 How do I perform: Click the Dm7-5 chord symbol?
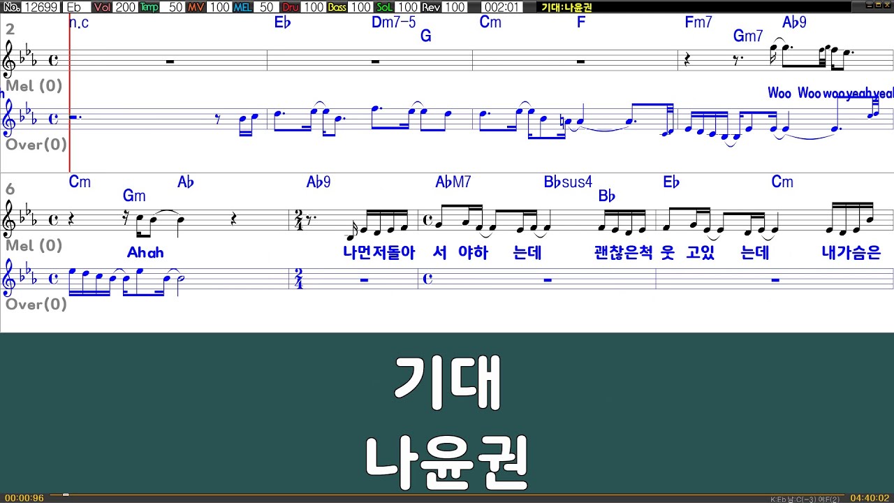coord(394,22)
